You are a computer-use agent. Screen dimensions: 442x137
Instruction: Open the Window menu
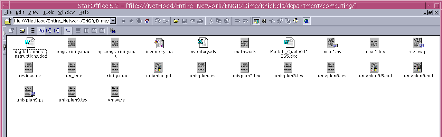pyautogui.click(x=66, y=12)
